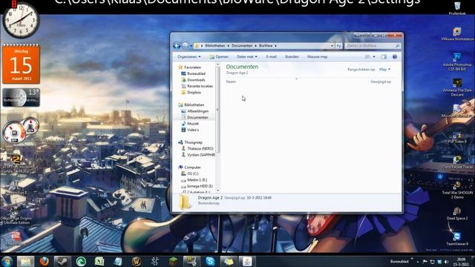Viewport: 475px width, 267px height.
Task: Open the Organiseren menu
Action: 189,56
